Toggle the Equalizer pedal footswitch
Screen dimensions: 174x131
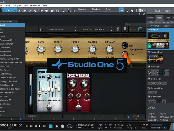coord(49,107)
